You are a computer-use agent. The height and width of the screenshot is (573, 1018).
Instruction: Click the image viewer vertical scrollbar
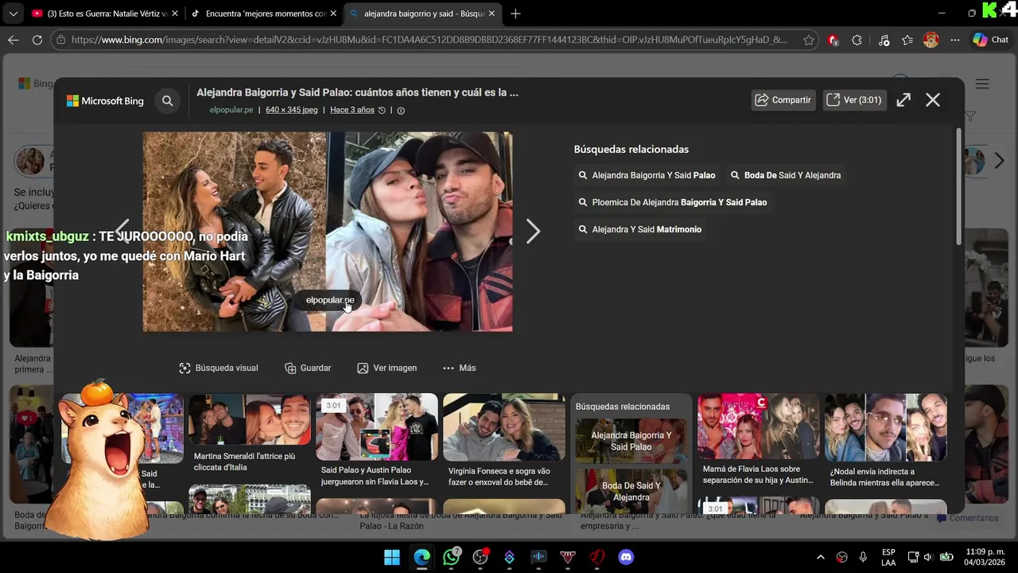point(958,187)
